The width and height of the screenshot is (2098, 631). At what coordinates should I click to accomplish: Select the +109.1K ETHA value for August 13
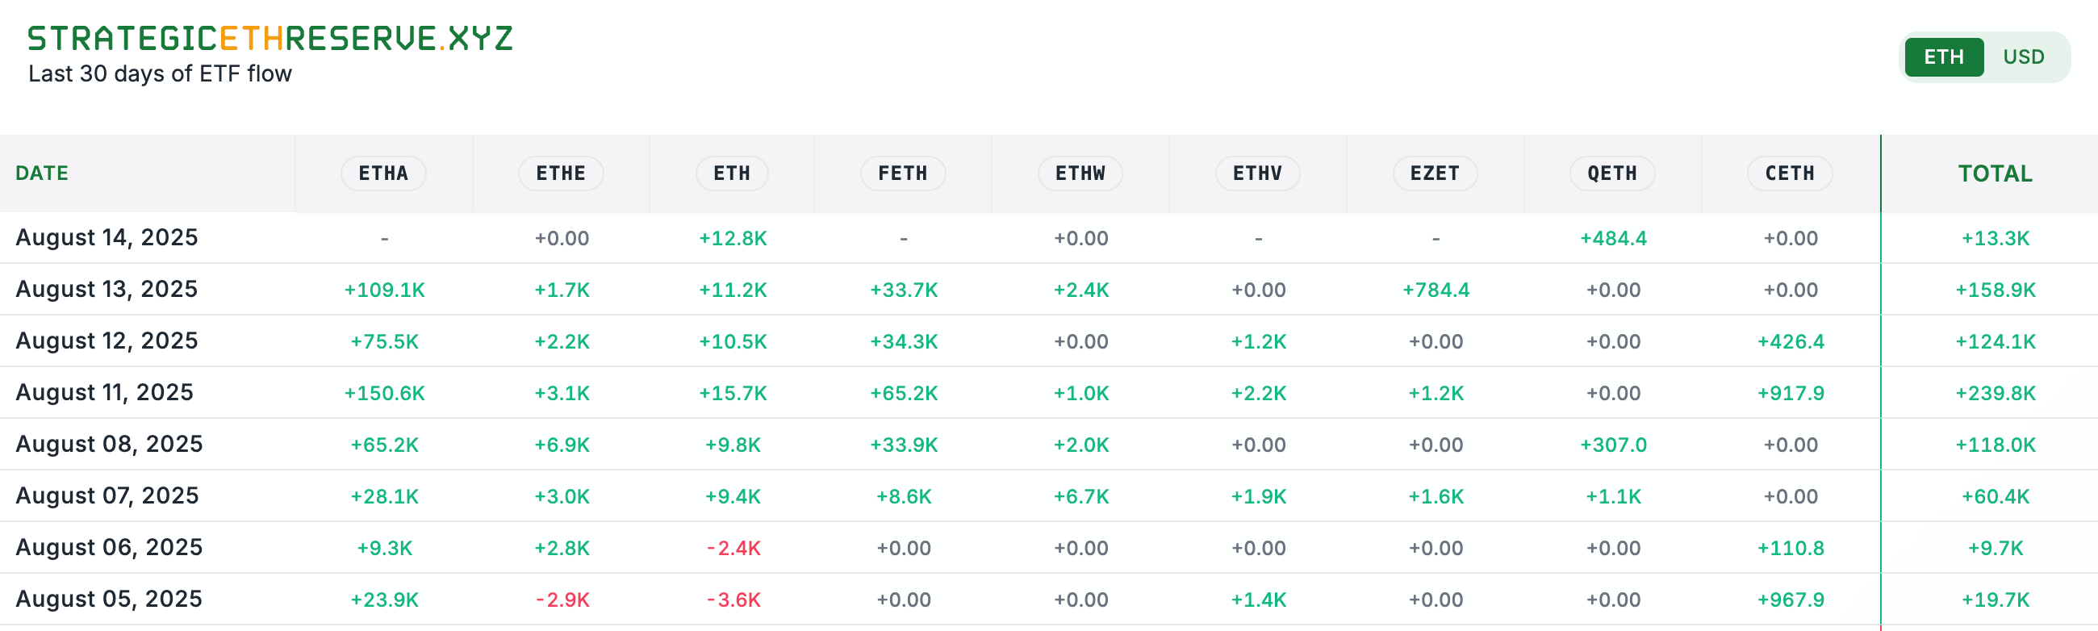[x=384, y=290]
